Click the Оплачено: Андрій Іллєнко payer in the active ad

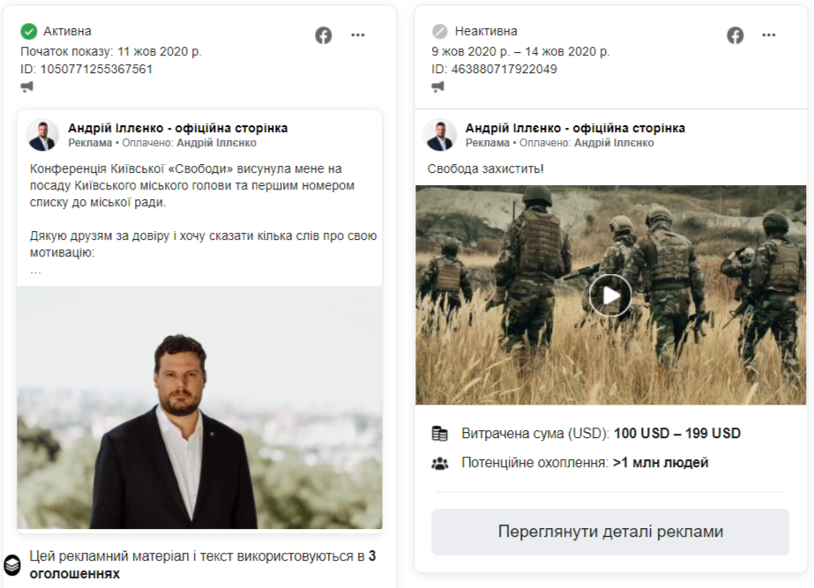point(216,143)
